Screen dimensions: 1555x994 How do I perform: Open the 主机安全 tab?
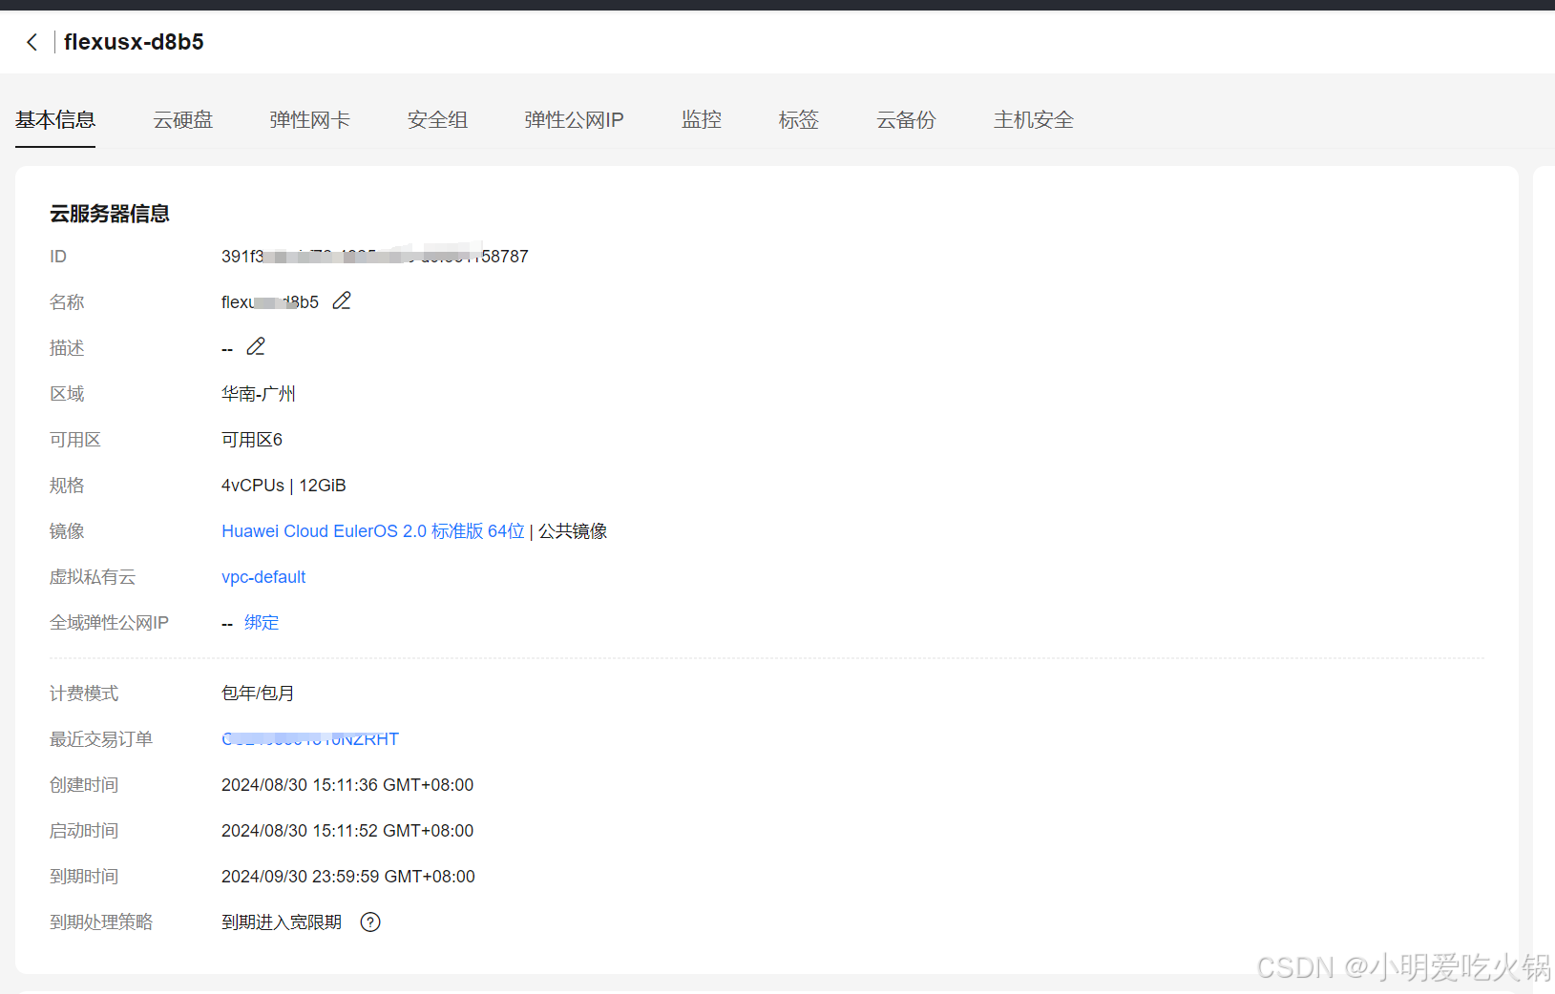[x=1033, y=119]
